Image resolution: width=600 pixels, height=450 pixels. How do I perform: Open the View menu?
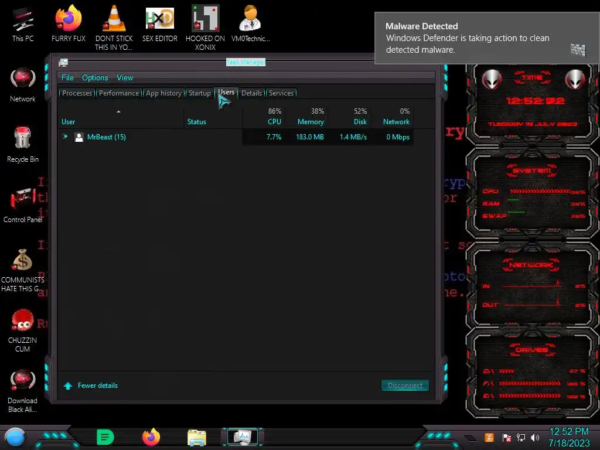pyautogui.click(x=125, y=78)
